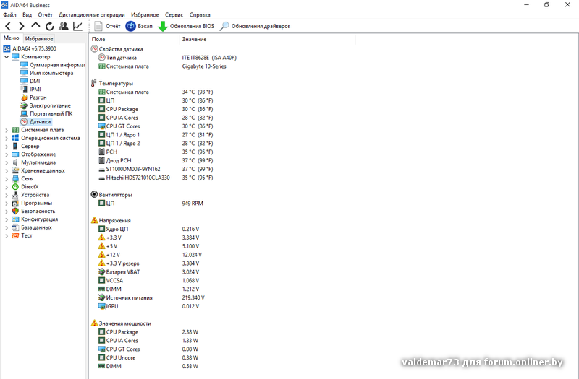
Task: Select the Источник питания row
Action: tap(151, 297)
